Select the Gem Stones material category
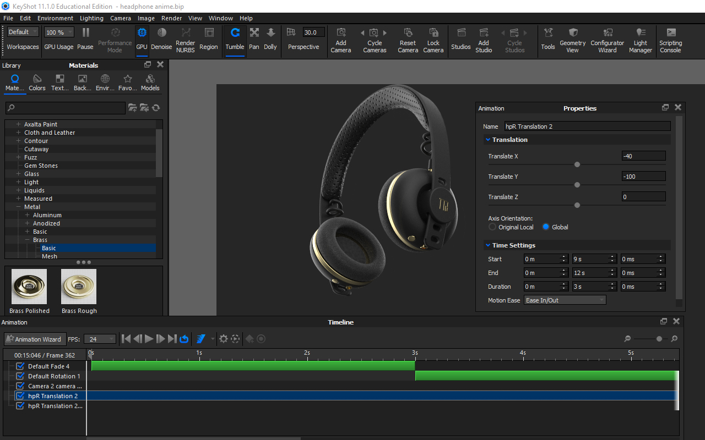 pyautogui.click(x=41, y=166)
